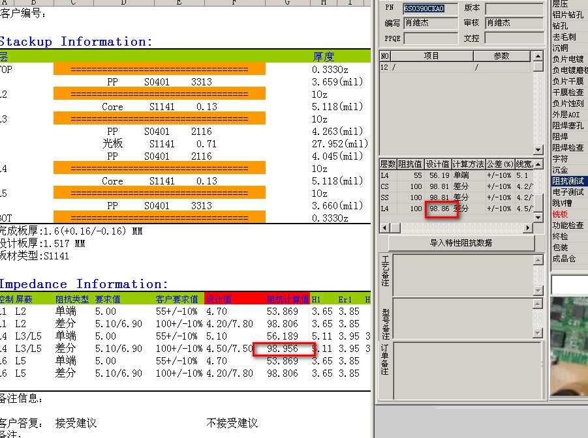Click inside the 工艺备注 text area
588x438 pixels.
point(463,275)
